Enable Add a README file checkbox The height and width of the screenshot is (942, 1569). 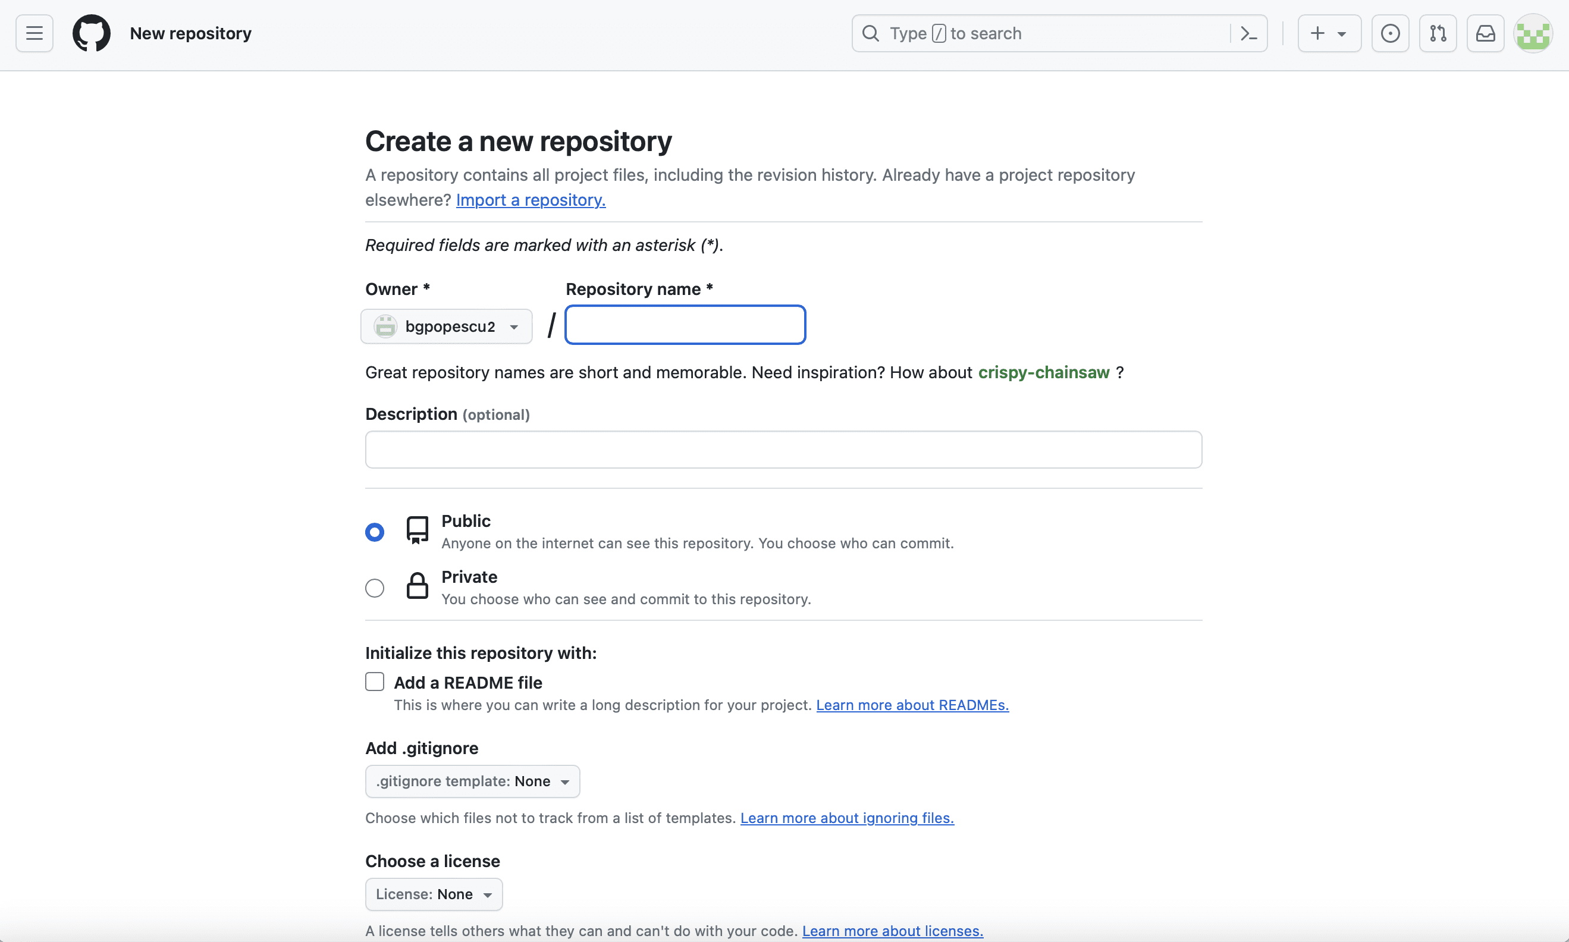tap(375, 682)
